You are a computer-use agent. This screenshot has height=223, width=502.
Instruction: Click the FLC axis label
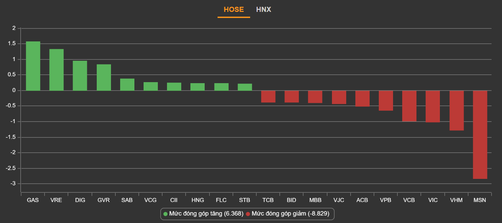(221, 200)
